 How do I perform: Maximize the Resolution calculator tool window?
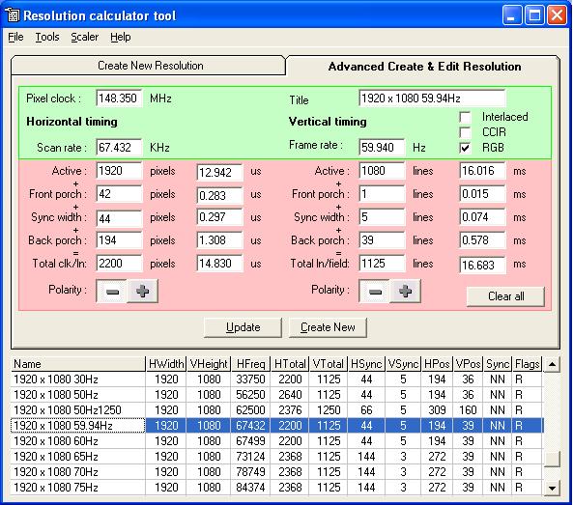point(534,15)
